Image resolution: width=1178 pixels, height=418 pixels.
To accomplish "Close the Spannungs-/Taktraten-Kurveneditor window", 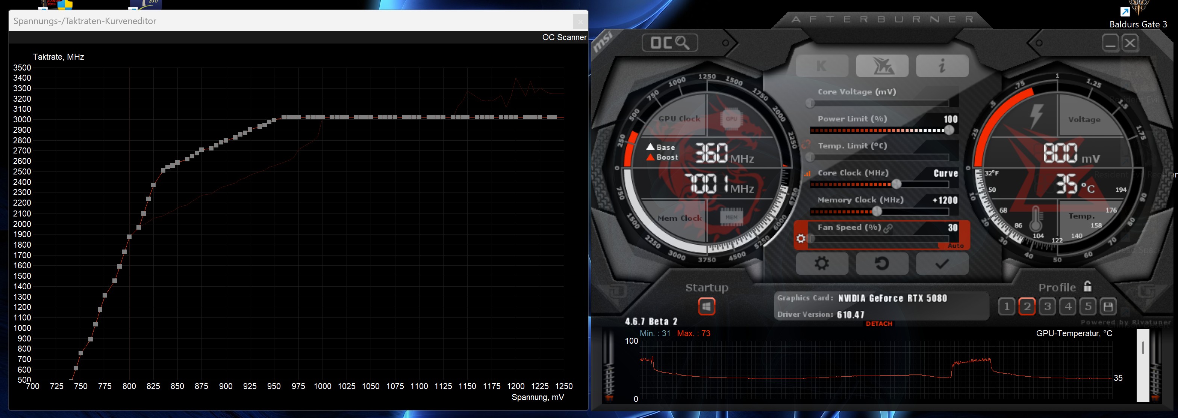I will 580,21.
